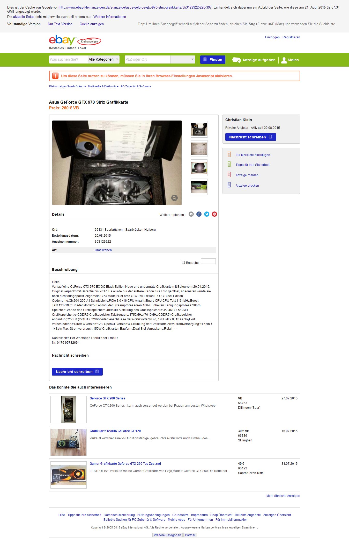This screenshot has width=349, height=543.
Task: Share listing on Pinterest icon
Action: (x=214, y=214)
